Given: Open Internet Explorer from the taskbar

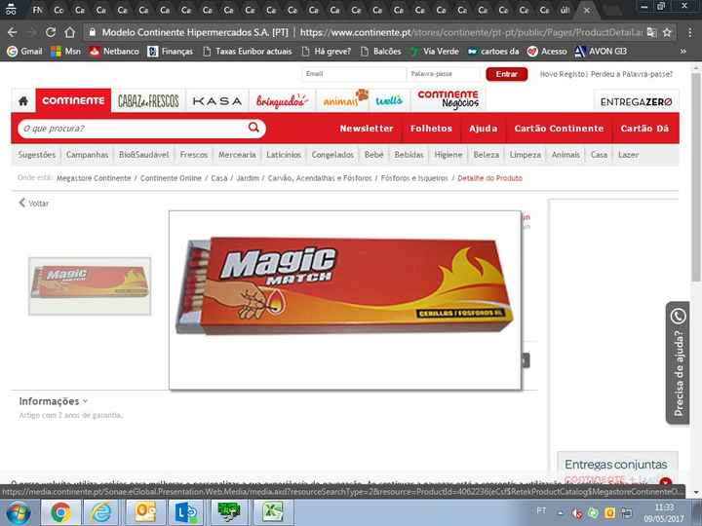Looking at the screenshot, I should (101, 512).
